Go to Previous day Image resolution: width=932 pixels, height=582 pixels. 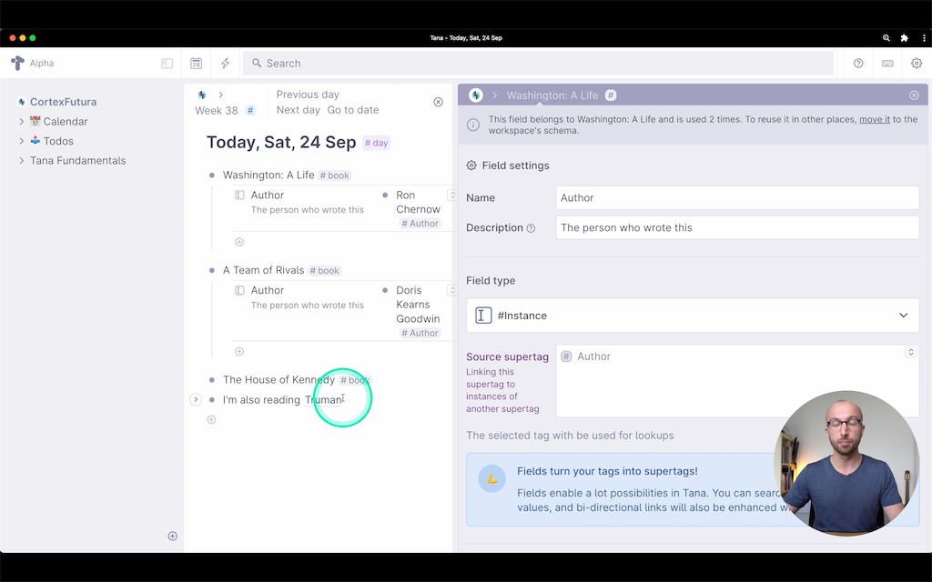pyautogui.click(x=308, y=95)
